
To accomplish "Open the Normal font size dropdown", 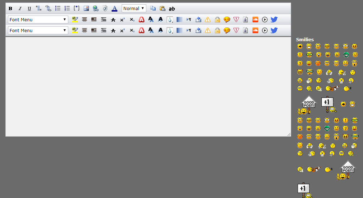I will click(134, 8).
